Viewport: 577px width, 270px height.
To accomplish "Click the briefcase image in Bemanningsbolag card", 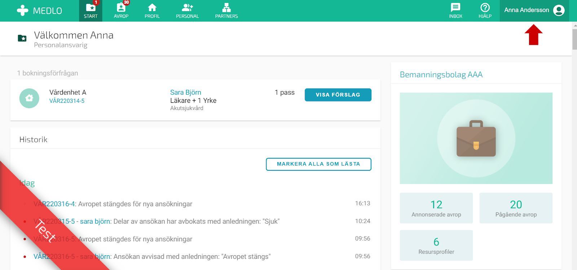I will click(476, 138).
